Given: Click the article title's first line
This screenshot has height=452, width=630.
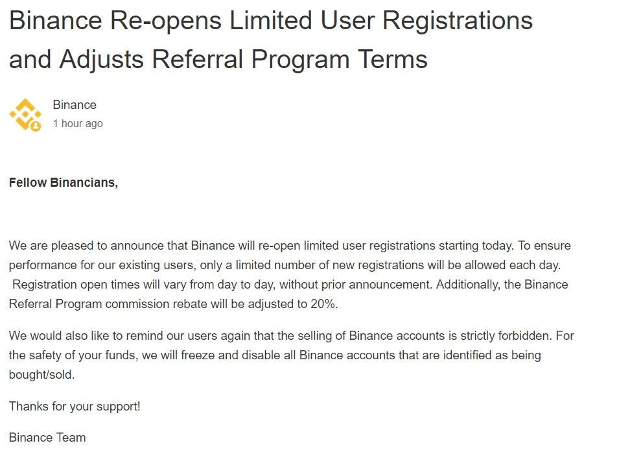Looking at the screenshot, I should 271,21.
